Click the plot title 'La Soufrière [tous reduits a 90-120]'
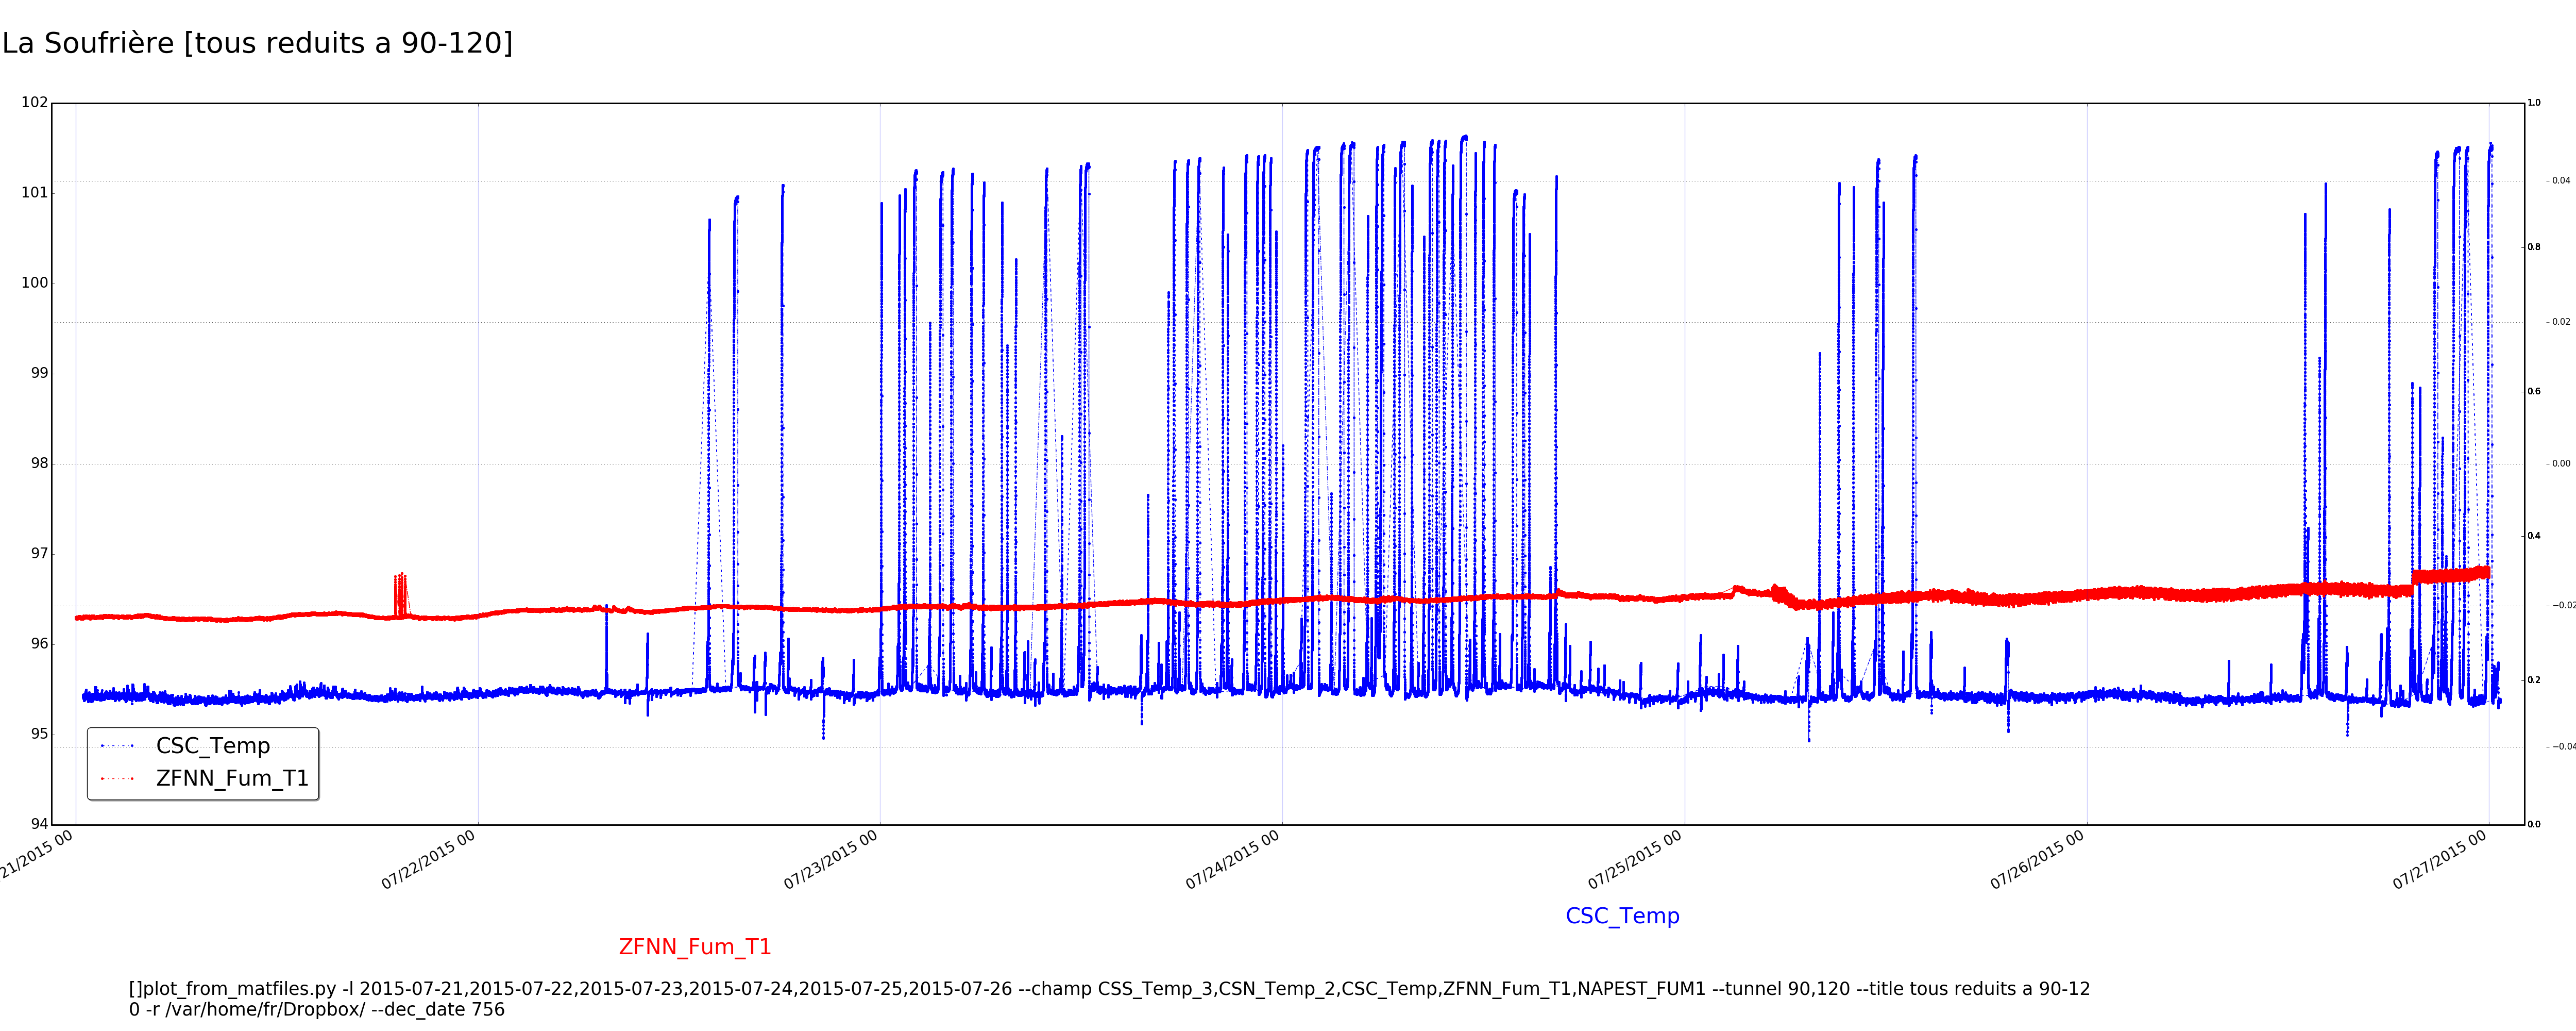 coord(257,43)
